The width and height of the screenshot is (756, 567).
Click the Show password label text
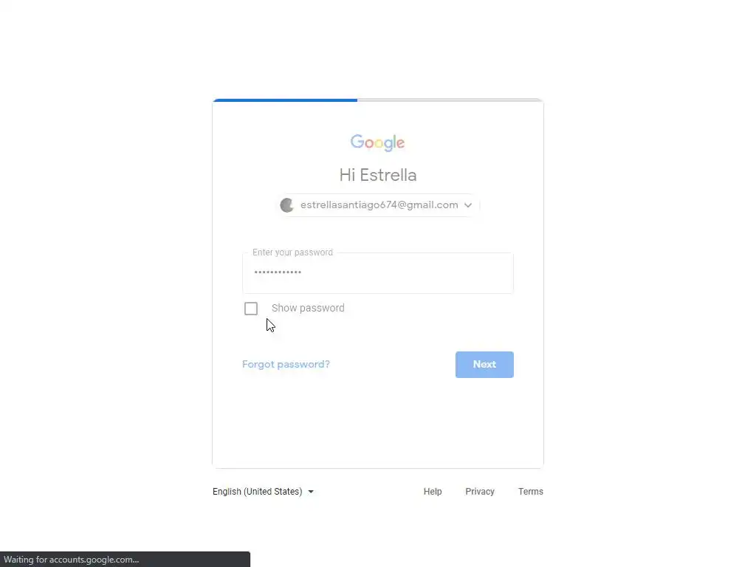pos(308,308)
